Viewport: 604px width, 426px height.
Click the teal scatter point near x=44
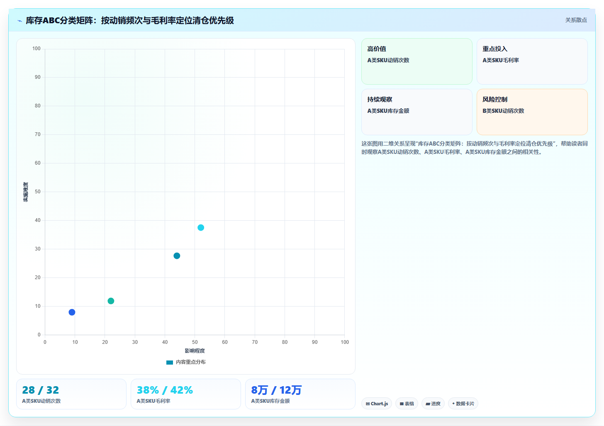coord(177,256)
